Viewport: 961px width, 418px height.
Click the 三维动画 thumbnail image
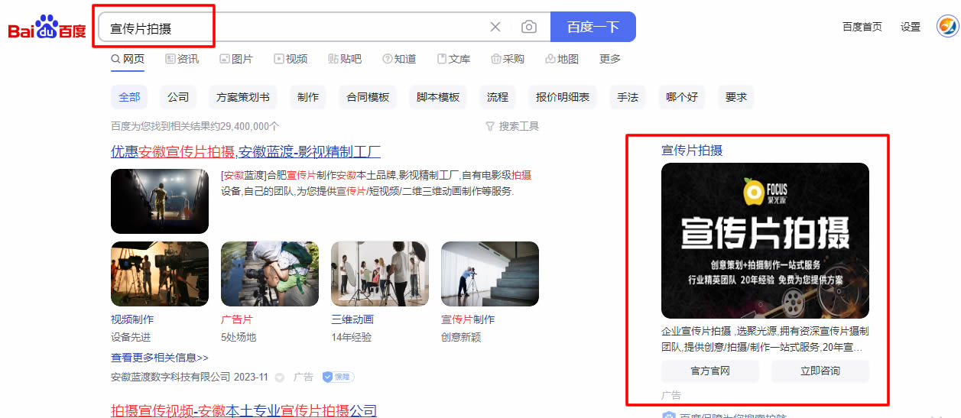click(380, 274)
